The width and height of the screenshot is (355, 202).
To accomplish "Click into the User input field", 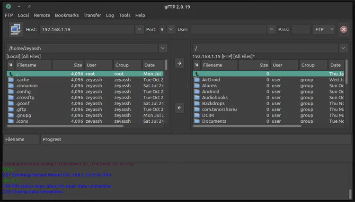I will pyautogui.click(x=228, y=29).
